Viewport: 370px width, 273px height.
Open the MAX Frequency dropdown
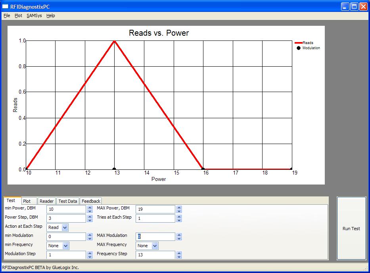tap(147, 246)
